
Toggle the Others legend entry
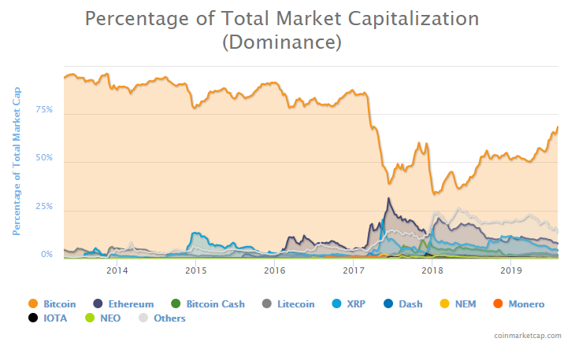click(169, 318)
